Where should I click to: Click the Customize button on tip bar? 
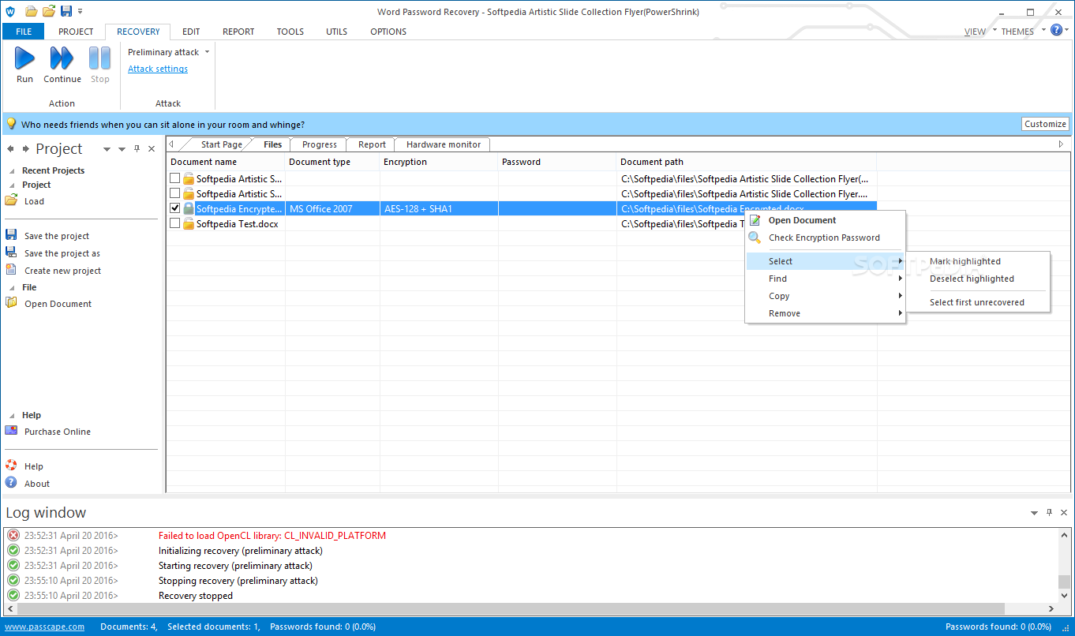[1045, 124]
